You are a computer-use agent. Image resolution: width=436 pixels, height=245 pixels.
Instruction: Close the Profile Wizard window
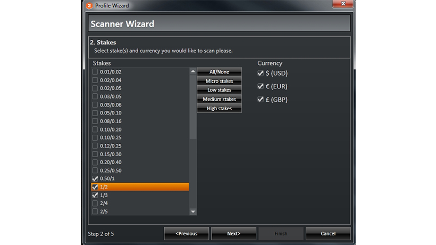[343, 4]
